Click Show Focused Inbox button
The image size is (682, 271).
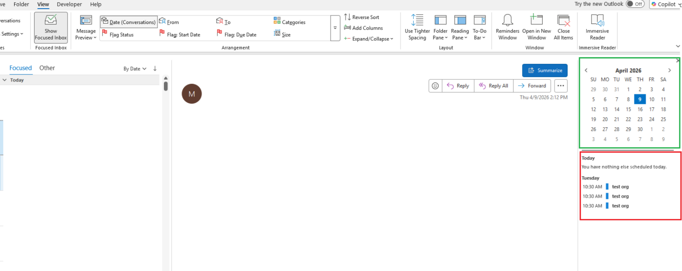click(51, 28)
